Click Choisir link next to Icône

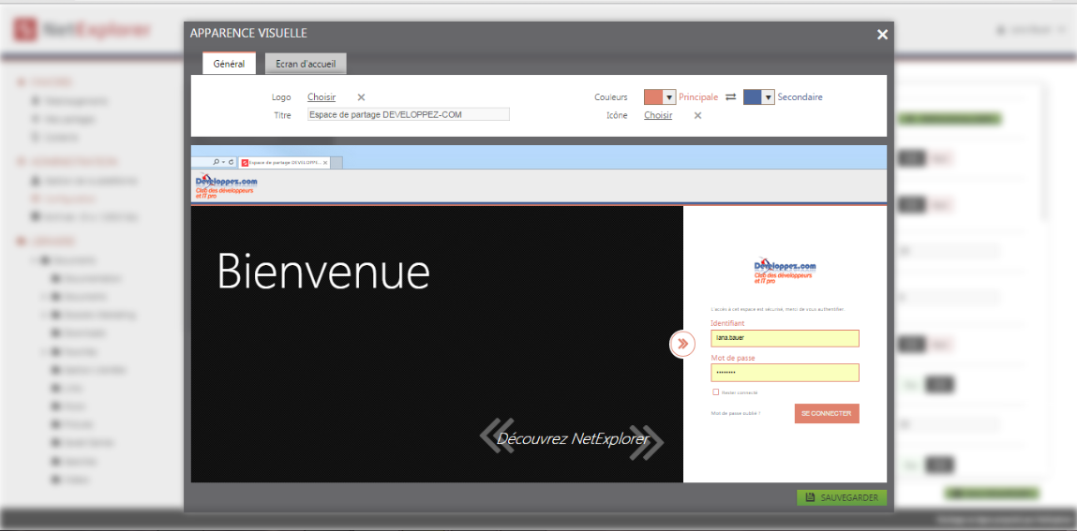tap(658, 116)
